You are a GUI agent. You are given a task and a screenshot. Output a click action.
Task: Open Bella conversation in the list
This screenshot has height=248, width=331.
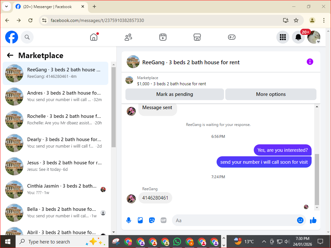(x=56, y=212)
